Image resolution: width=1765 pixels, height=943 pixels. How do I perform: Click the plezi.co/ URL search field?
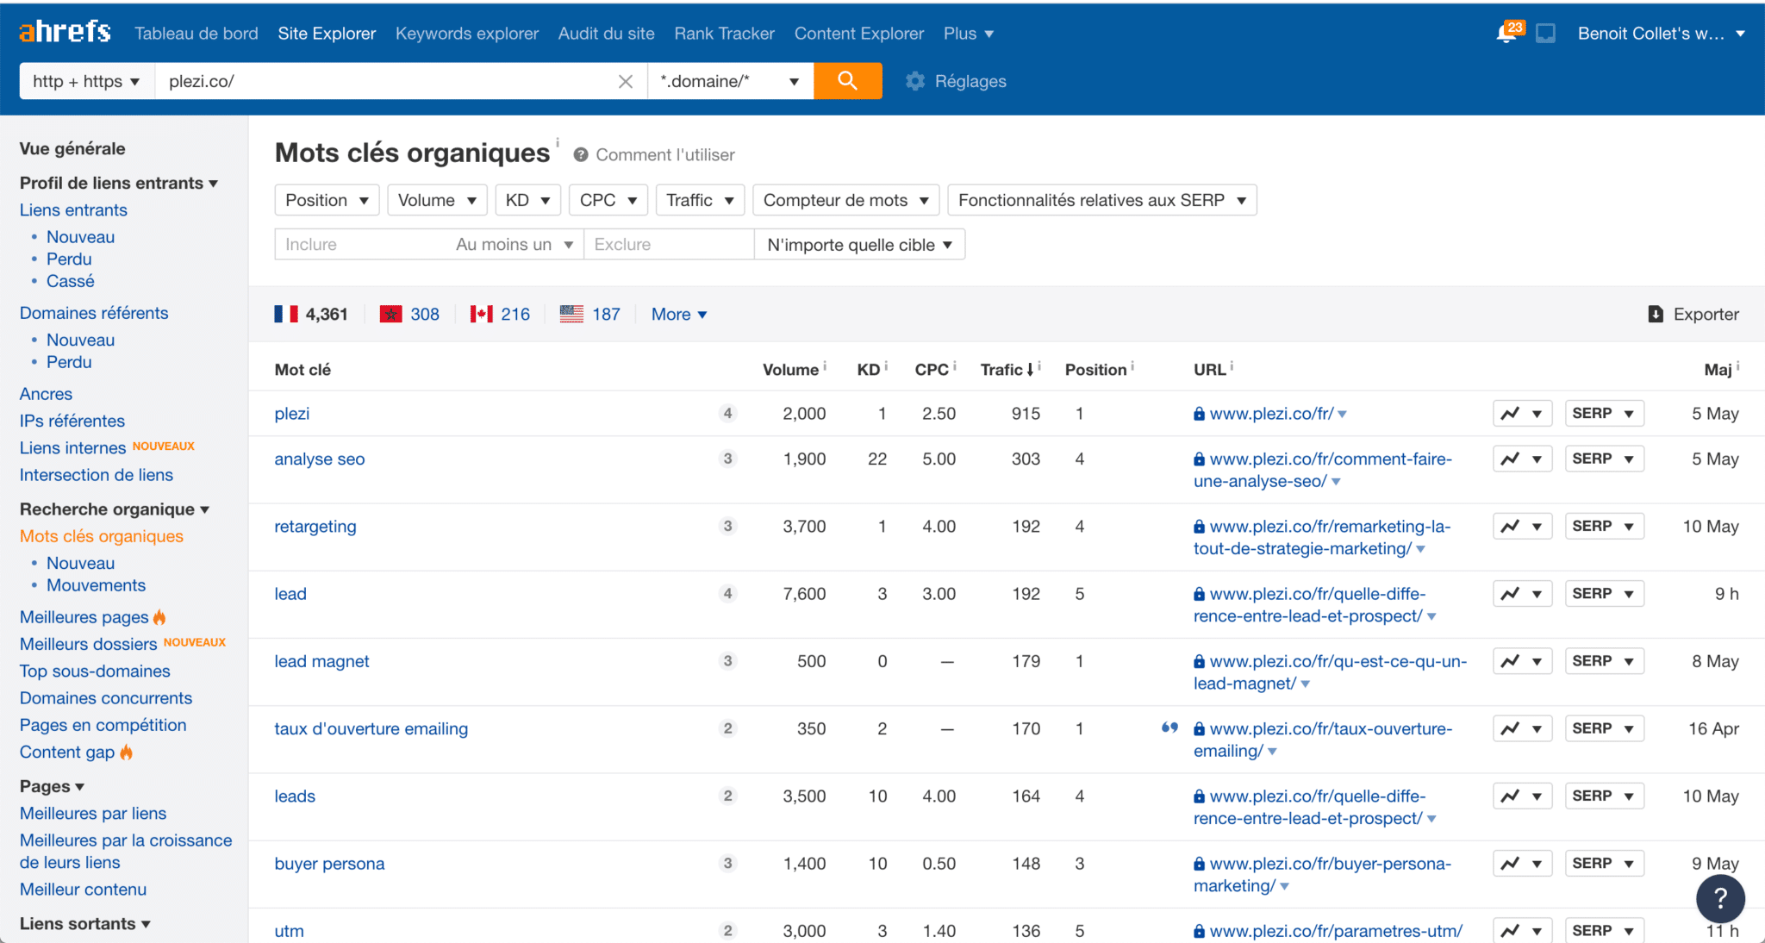(384, 81)
